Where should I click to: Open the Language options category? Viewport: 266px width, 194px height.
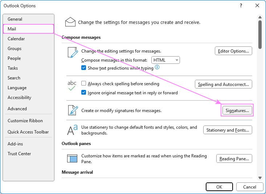pyautogui.click(x=29, y=88)
